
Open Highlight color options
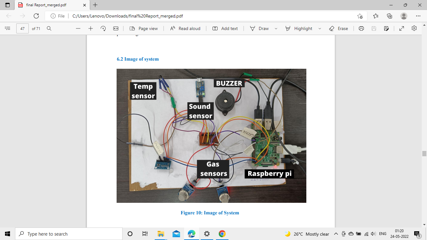tap(319, 28)
